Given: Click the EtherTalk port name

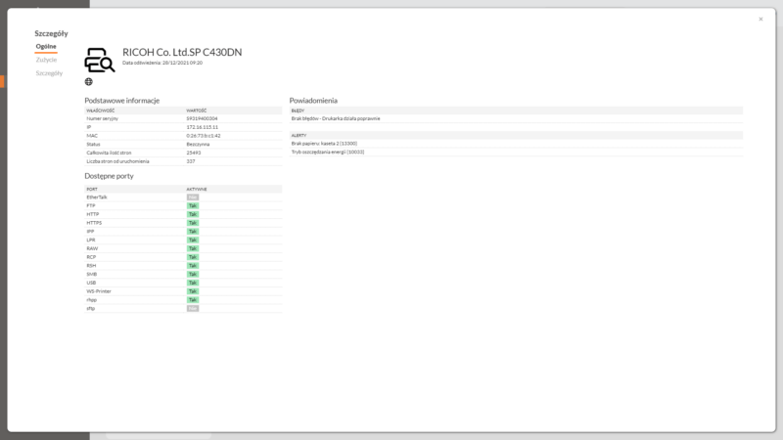Looking at the screenshot, I should [97, 198].
